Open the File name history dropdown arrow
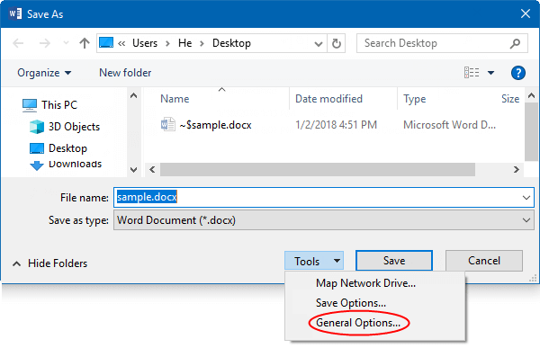The height and width of the screenshot is (348, 540). 526,198
